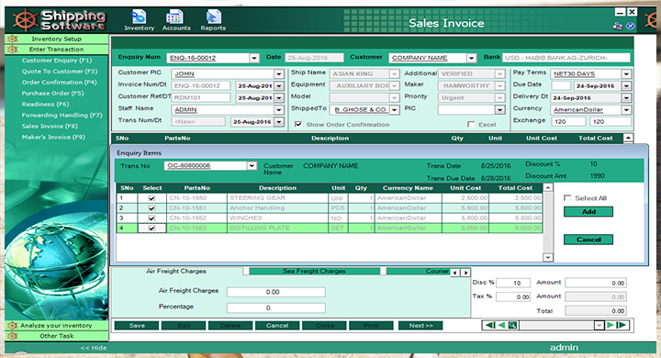
Task: Click the Enquiry Items list scroll-up arrow
Action: coord(547,187)
